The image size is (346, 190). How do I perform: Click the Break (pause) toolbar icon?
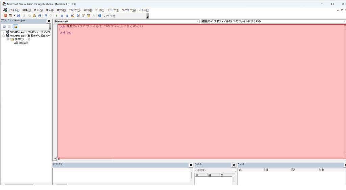62,16
